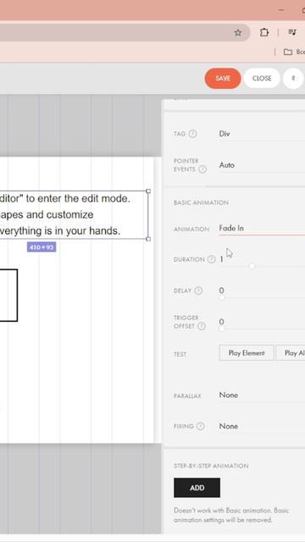305x542 pixels.
Task: Open the Fixing dropdown set to None
Action: pos(262,426)
